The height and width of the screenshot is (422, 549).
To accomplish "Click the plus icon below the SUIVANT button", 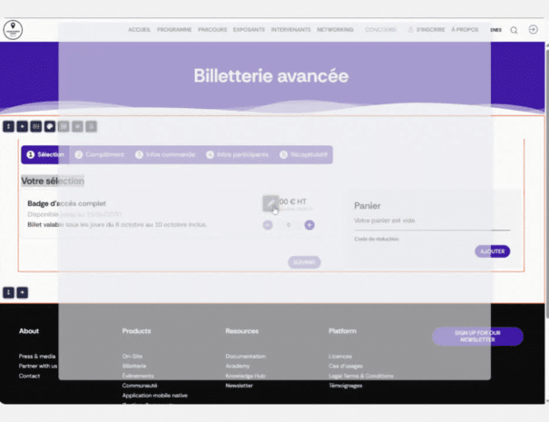I will (22, 292).
